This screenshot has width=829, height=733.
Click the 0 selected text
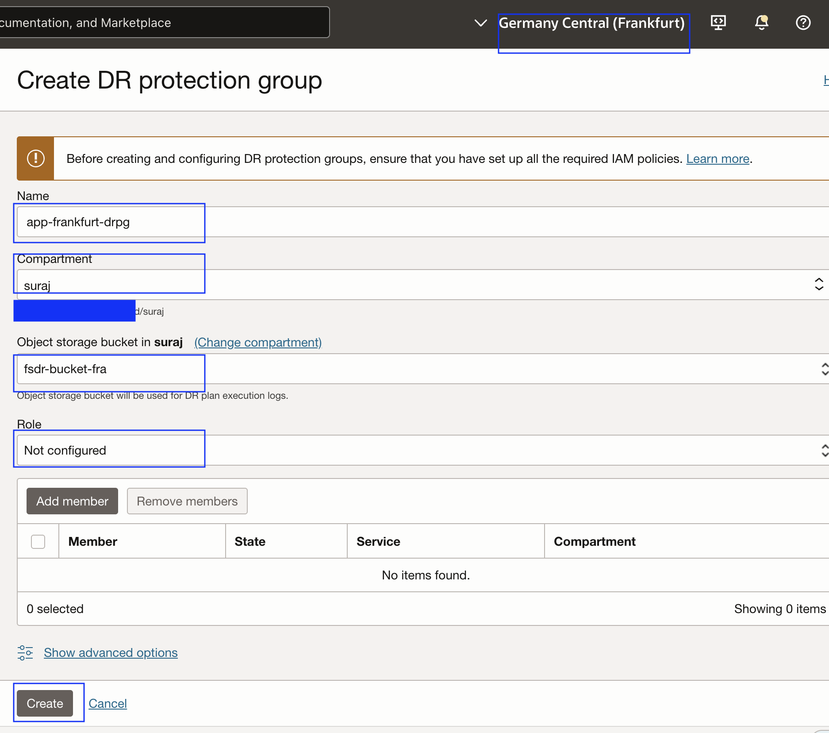[x=55, y=609]
